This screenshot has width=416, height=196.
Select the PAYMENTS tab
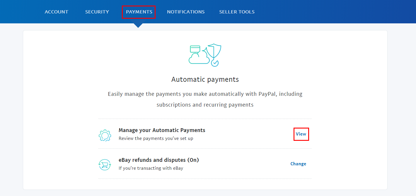[x=139, y=12]
